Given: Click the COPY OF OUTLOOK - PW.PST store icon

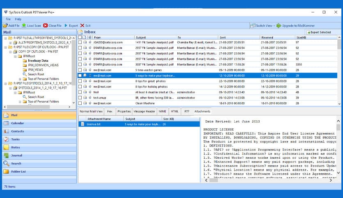Looking at the screenshot, I should [x=15, y=52].
